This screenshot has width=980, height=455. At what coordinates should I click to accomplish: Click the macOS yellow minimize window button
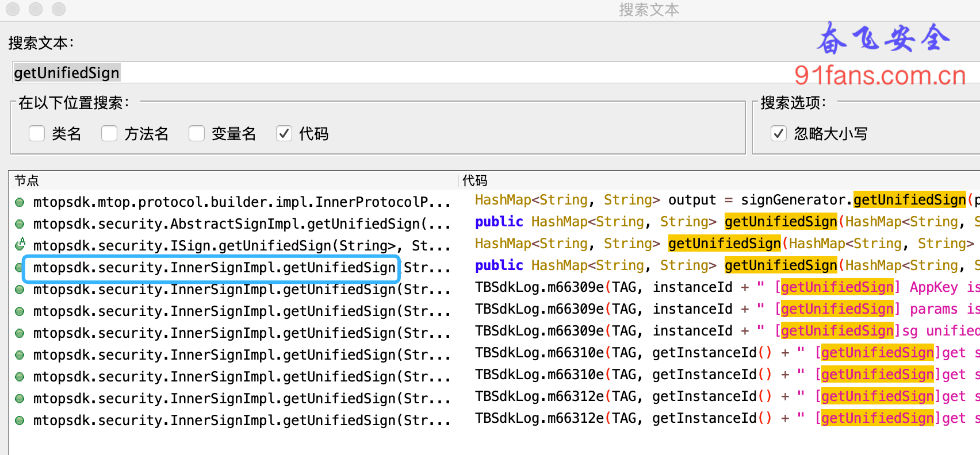point(36,9)
